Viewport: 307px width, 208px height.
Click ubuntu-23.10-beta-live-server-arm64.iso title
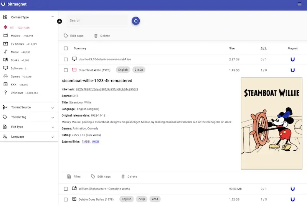pyautogui.click(x=105, y=59)
